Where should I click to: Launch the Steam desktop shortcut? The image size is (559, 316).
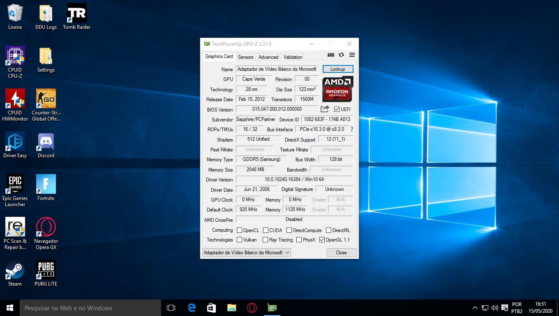coord(15,273)
